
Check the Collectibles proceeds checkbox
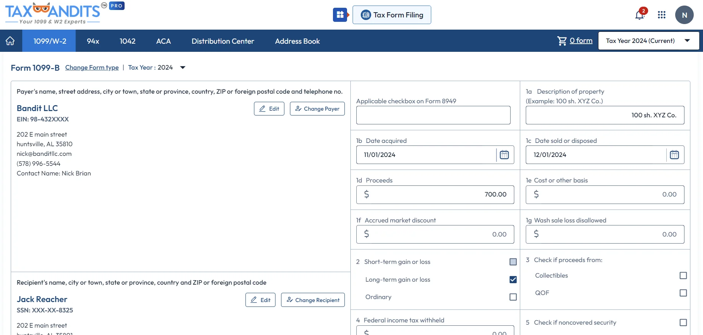(x=683, y=275)
